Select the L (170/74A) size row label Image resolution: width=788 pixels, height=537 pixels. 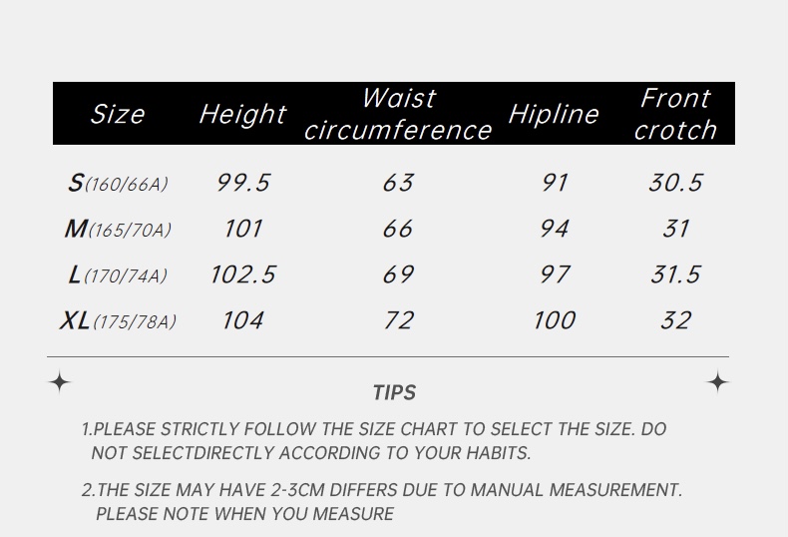[118, 275]
